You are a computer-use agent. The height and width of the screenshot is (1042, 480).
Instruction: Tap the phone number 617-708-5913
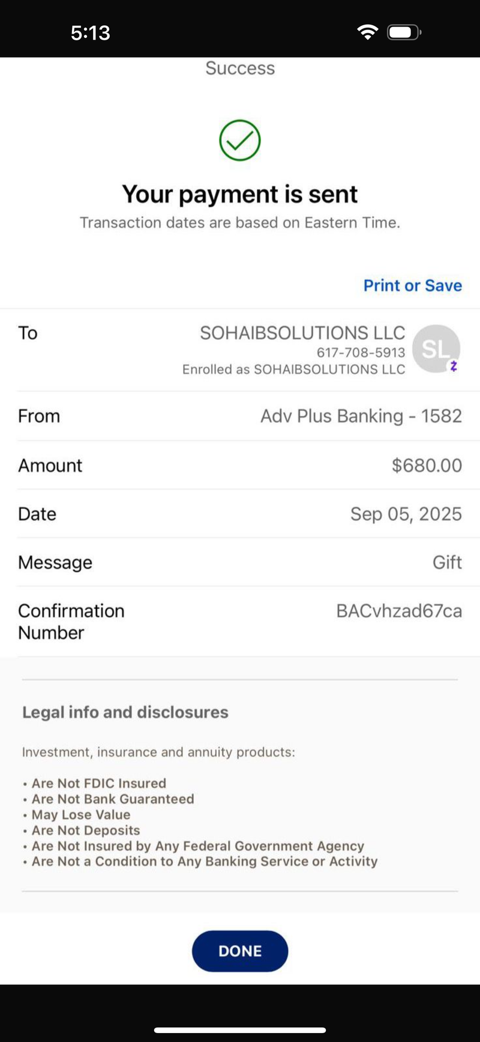(x=361, y=352)
